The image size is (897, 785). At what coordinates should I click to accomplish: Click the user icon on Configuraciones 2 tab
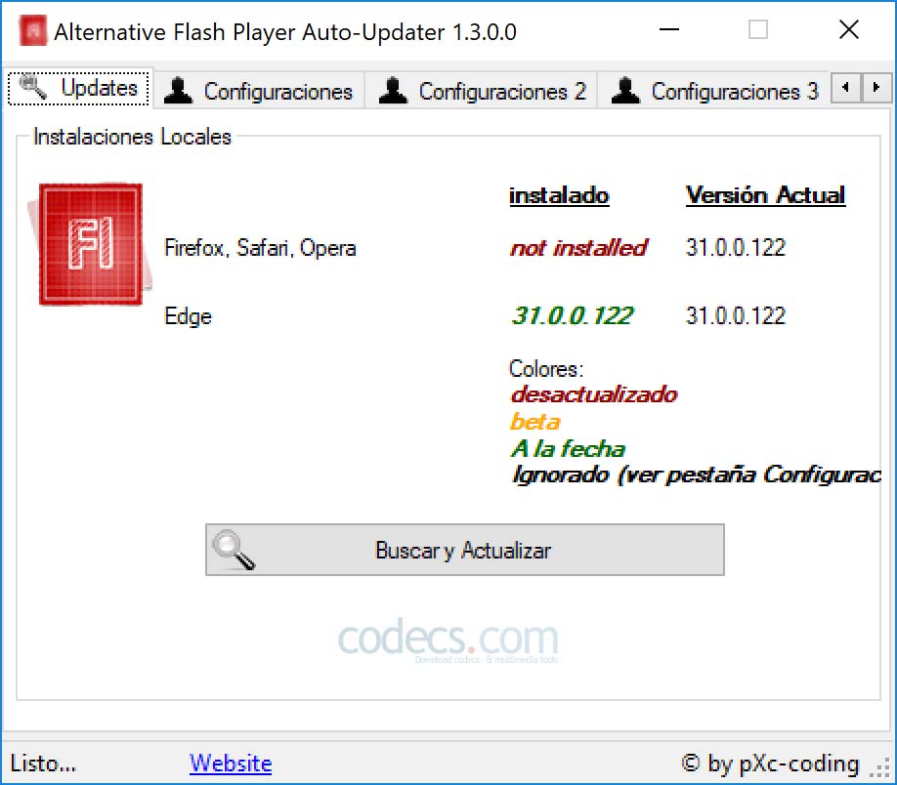pos(393,91)
